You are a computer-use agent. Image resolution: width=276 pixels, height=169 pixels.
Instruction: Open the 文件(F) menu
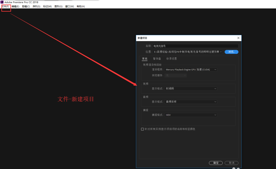[6, 6]
